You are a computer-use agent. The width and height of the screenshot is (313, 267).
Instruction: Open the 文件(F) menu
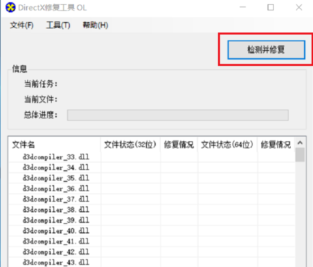coord(22,25)
